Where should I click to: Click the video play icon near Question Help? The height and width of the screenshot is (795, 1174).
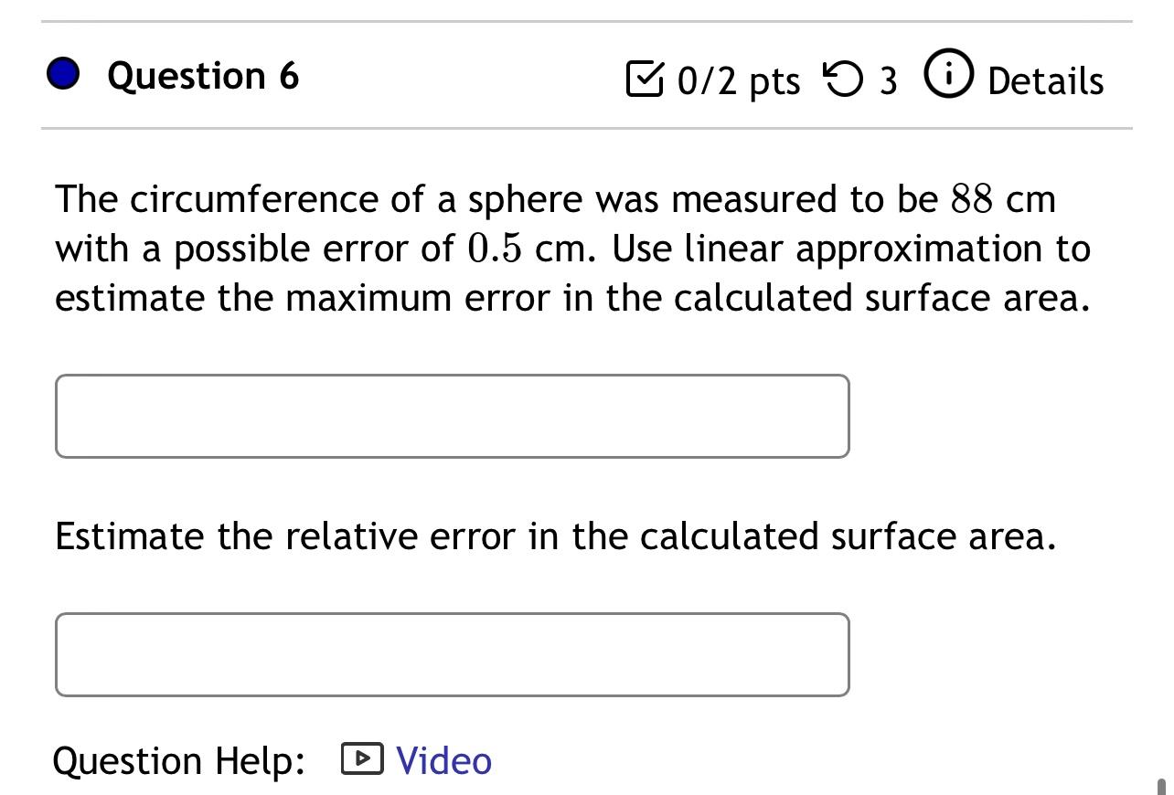pos(362,759)
